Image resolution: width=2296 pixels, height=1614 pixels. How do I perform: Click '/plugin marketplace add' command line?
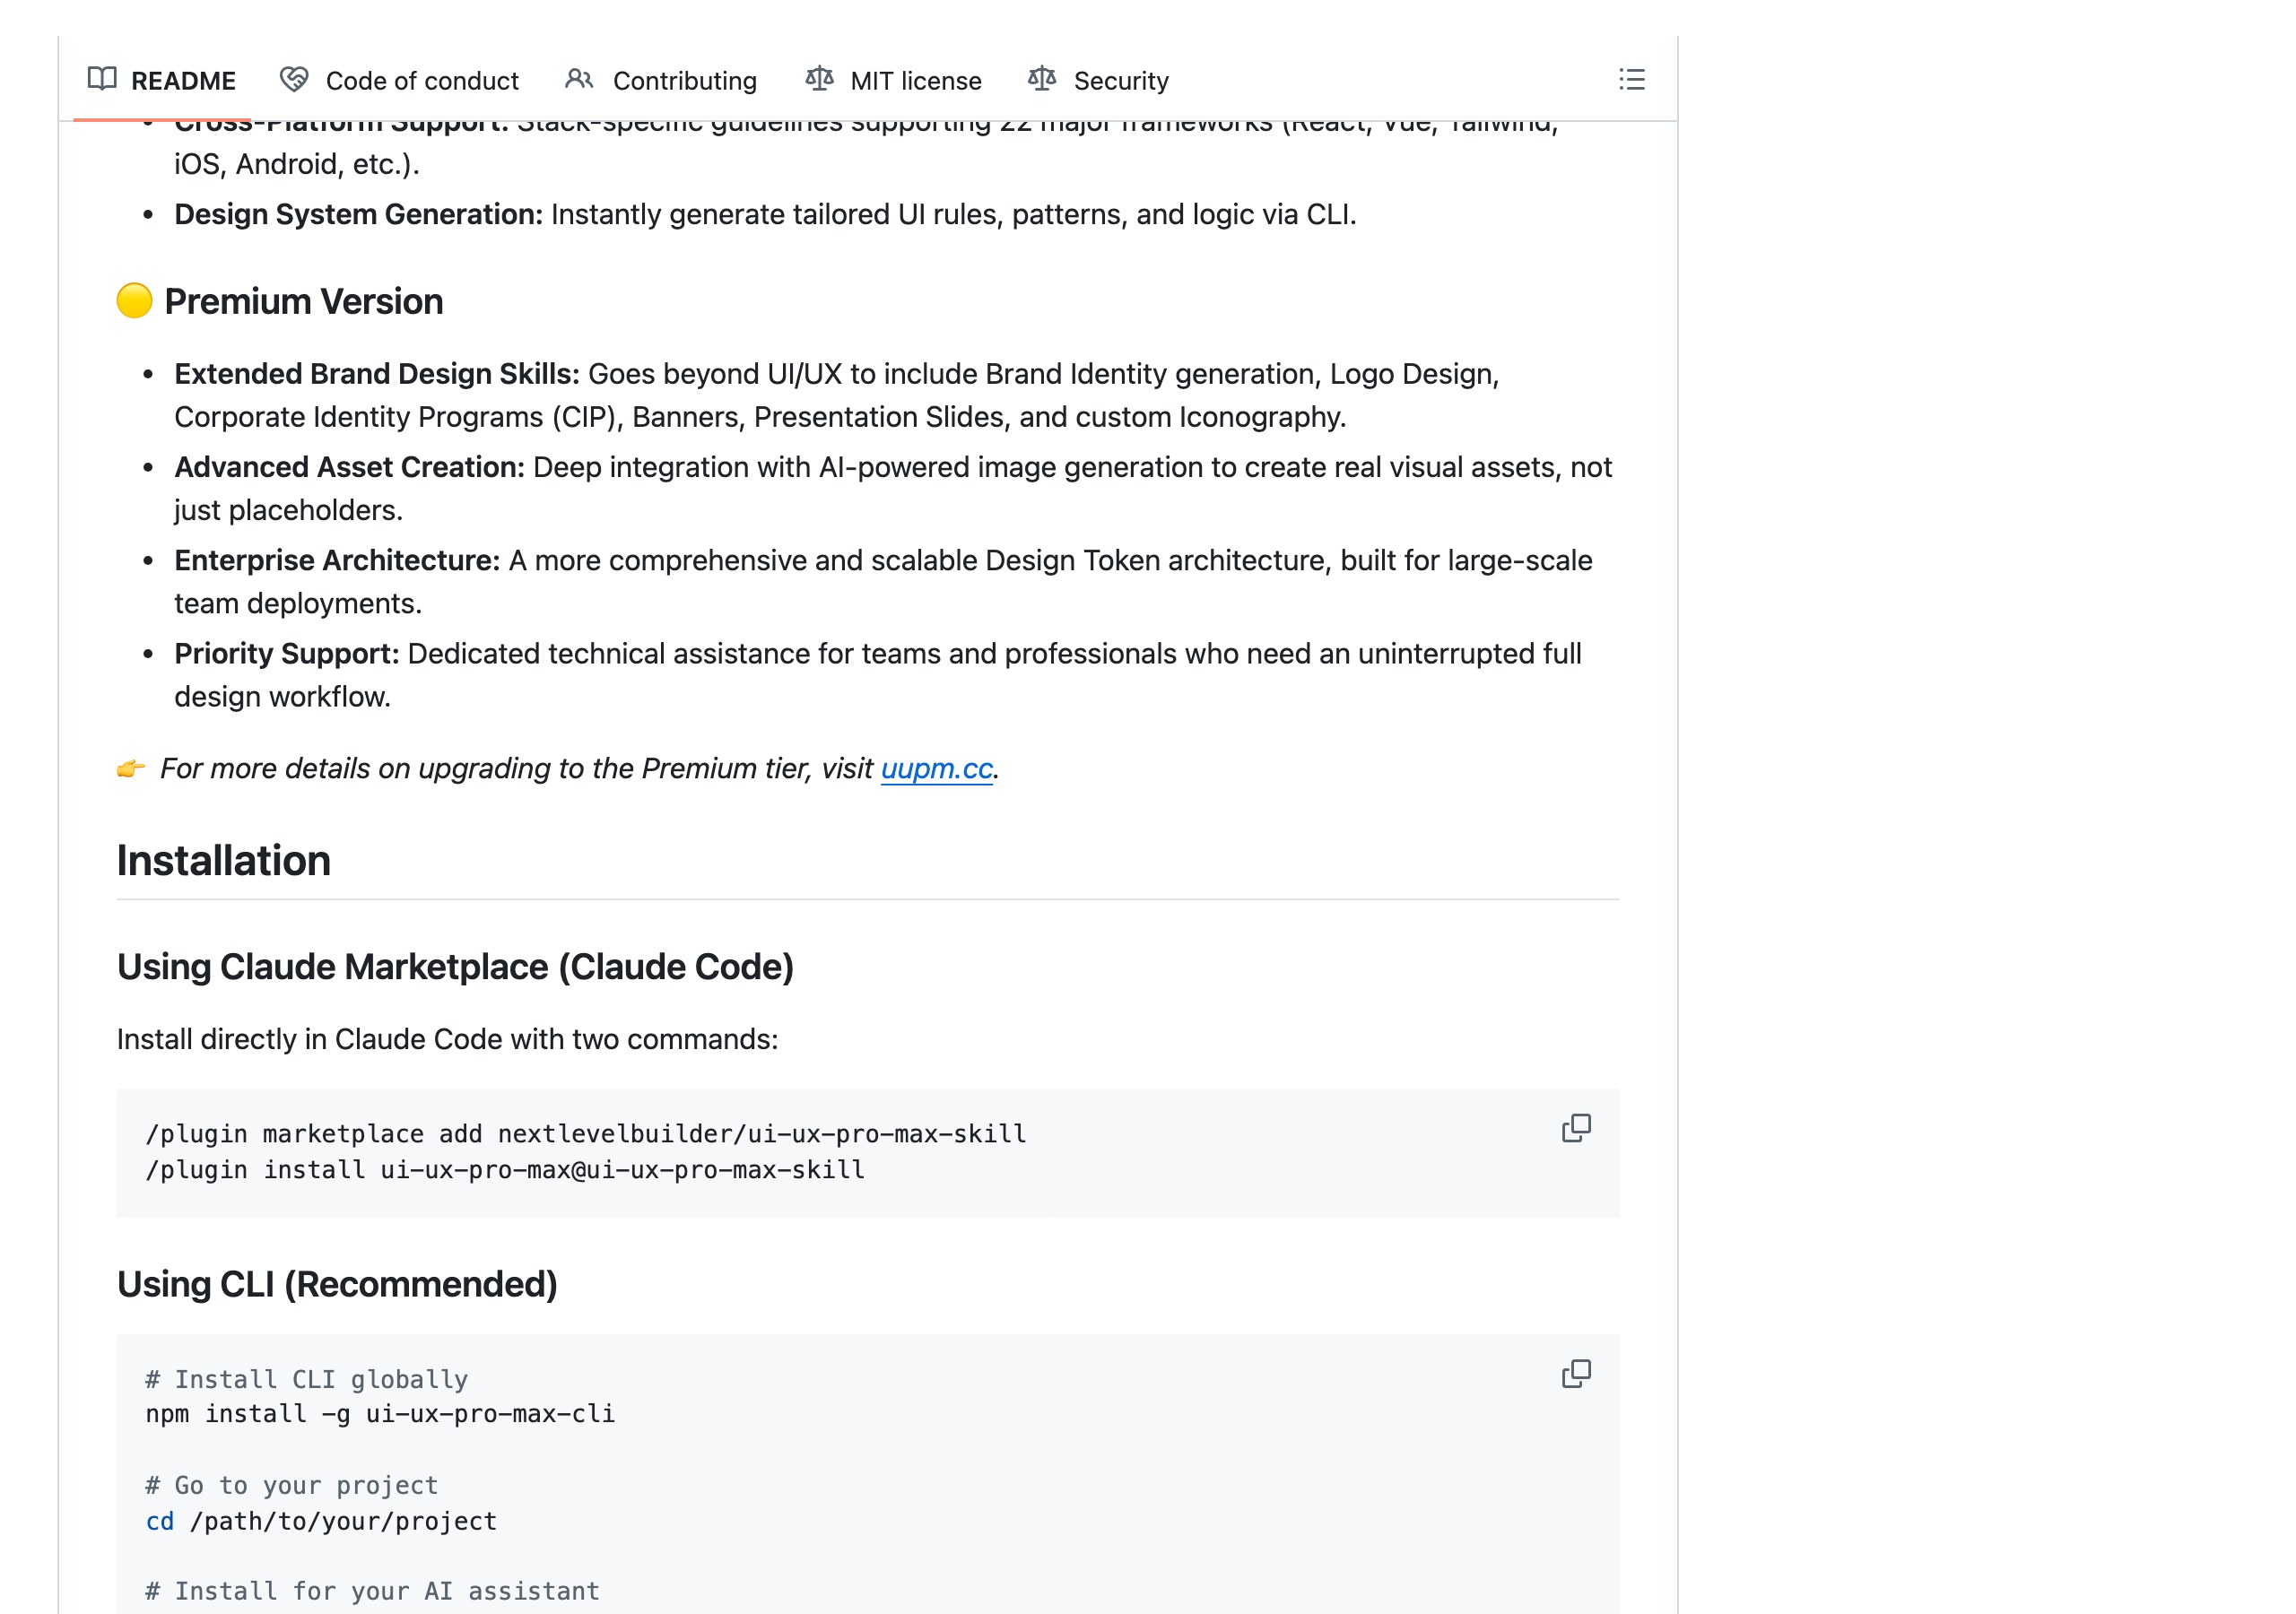[x=585, y=1134]
